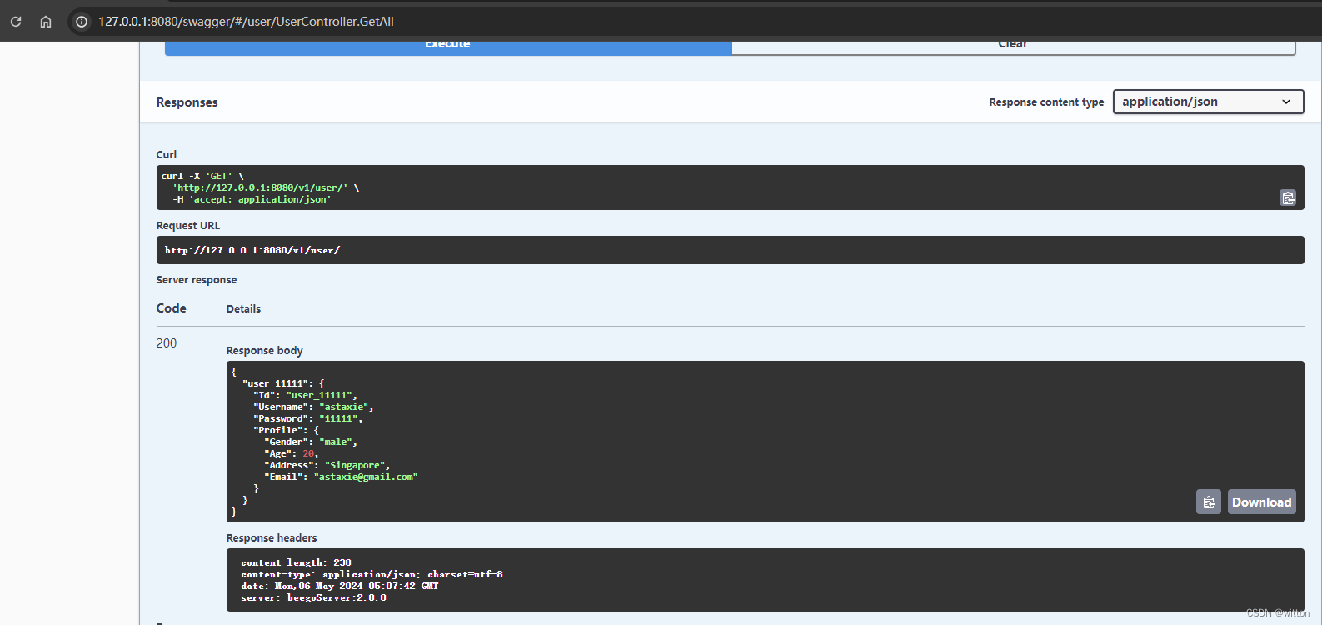Screen dimensions: 1322x625
Task: Click the Responses section heading
Action: [187, 102]
